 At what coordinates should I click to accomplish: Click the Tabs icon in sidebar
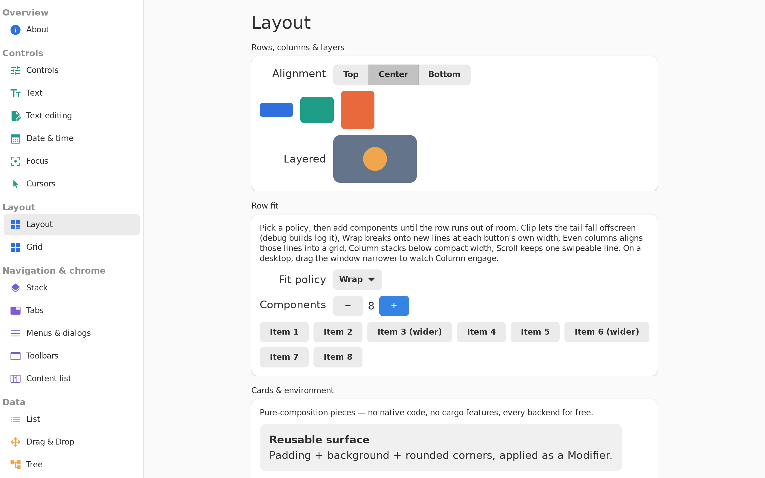tap(16, 310)
